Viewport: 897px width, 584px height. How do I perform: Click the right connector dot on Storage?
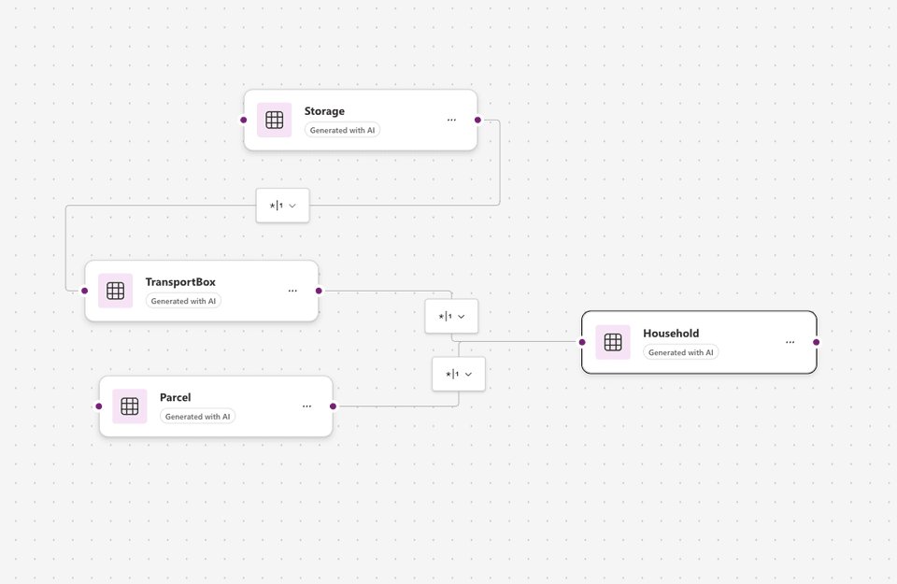coord(477,121)
